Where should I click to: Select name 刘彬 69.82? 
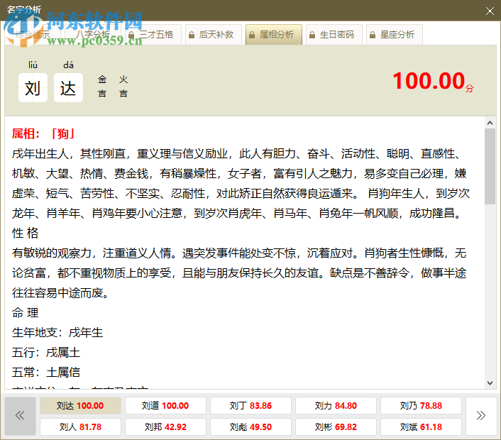pyautogui.click(x=336, y=427)
